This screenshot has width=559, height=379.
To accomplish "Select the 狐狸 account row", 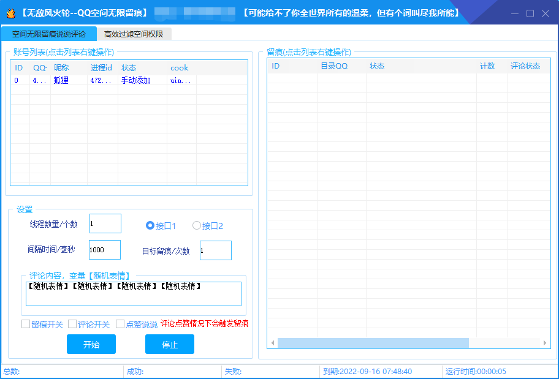I will coord(129,80).
